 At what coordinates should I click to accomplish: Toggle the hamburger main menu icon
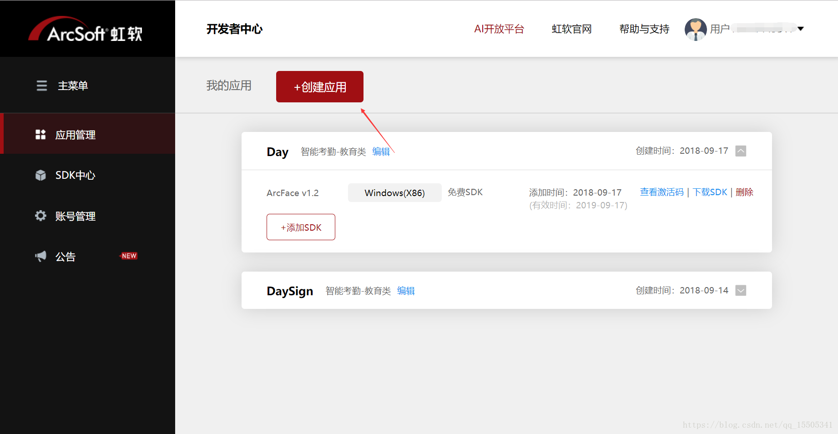pos(42,86)
